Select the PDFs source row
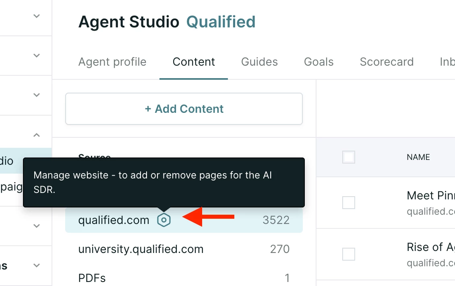The height and width of the screenshot is (286, 455). pyautogui.click(x=184, y=278)
